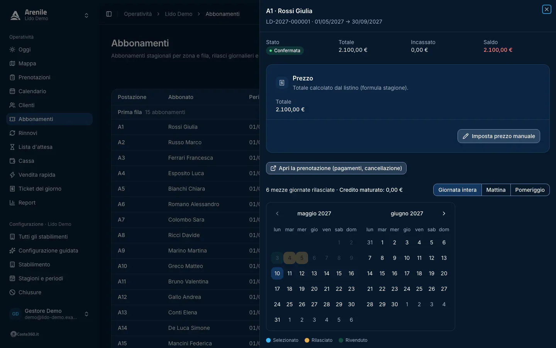
Task: Click the Colombo Sara subscriber row
Action: coord(185,220)
